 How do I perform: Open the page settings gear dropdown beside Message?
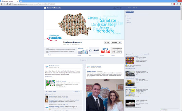click(120, 42)
